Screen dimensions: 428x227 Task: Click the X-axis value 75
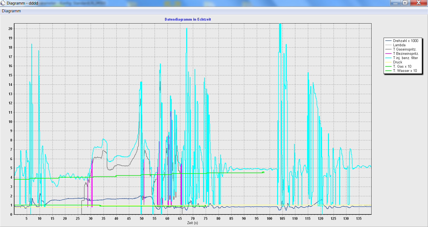(205, 218)
